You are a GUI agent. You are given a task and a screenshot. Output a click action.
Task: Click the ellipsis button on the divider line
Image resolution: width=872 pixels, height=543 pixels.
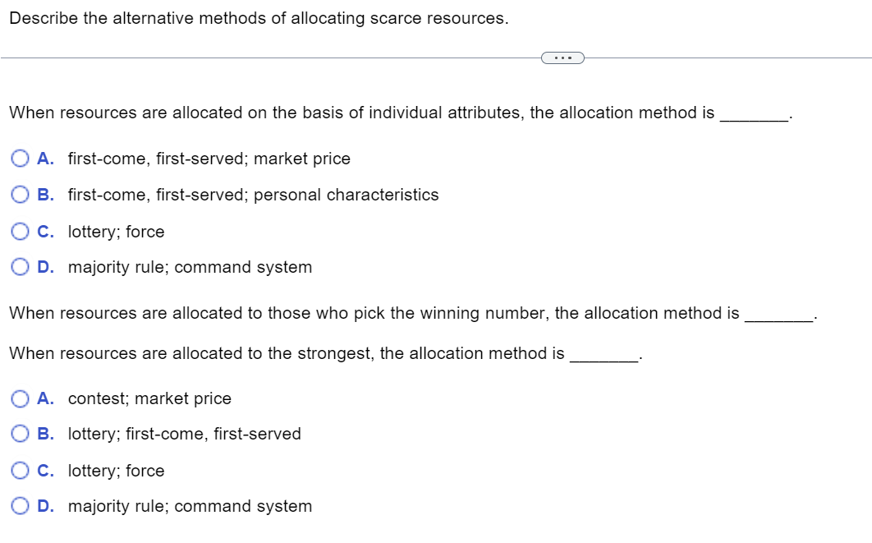(563, 58)
